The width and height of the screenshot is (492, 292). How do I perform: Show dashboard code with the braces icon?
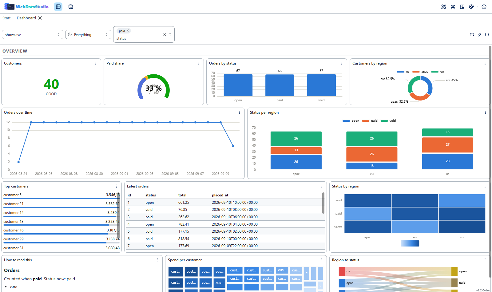tap(487, 35)
